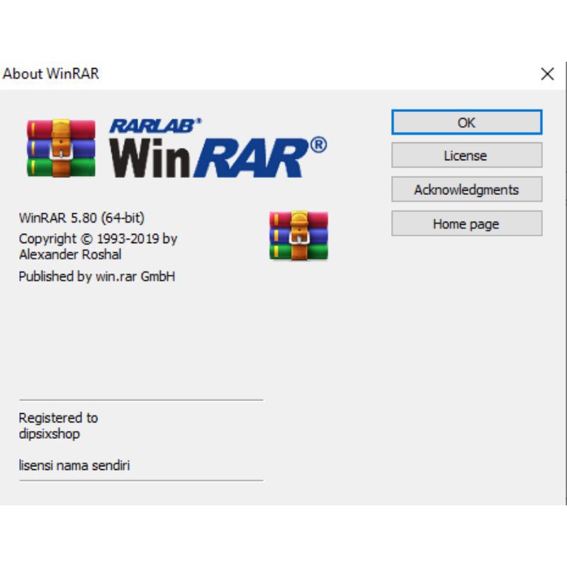Click the RARLAB WinRAR wordmark
The height and width of the screenshot is (567, 567).
218,148
